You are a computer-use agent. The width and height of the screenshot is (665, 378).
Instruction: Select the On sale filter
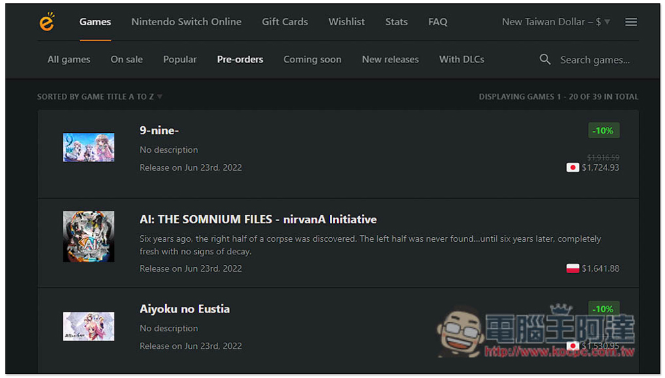[126, 59]
